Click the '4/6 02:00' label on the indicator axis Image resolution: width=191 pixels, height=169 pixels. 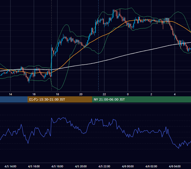point(151,166)
